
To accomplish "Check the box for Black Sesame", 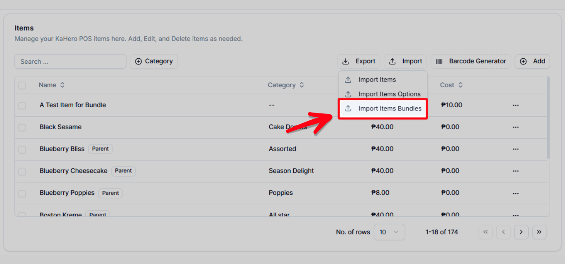I will (22, 127).
